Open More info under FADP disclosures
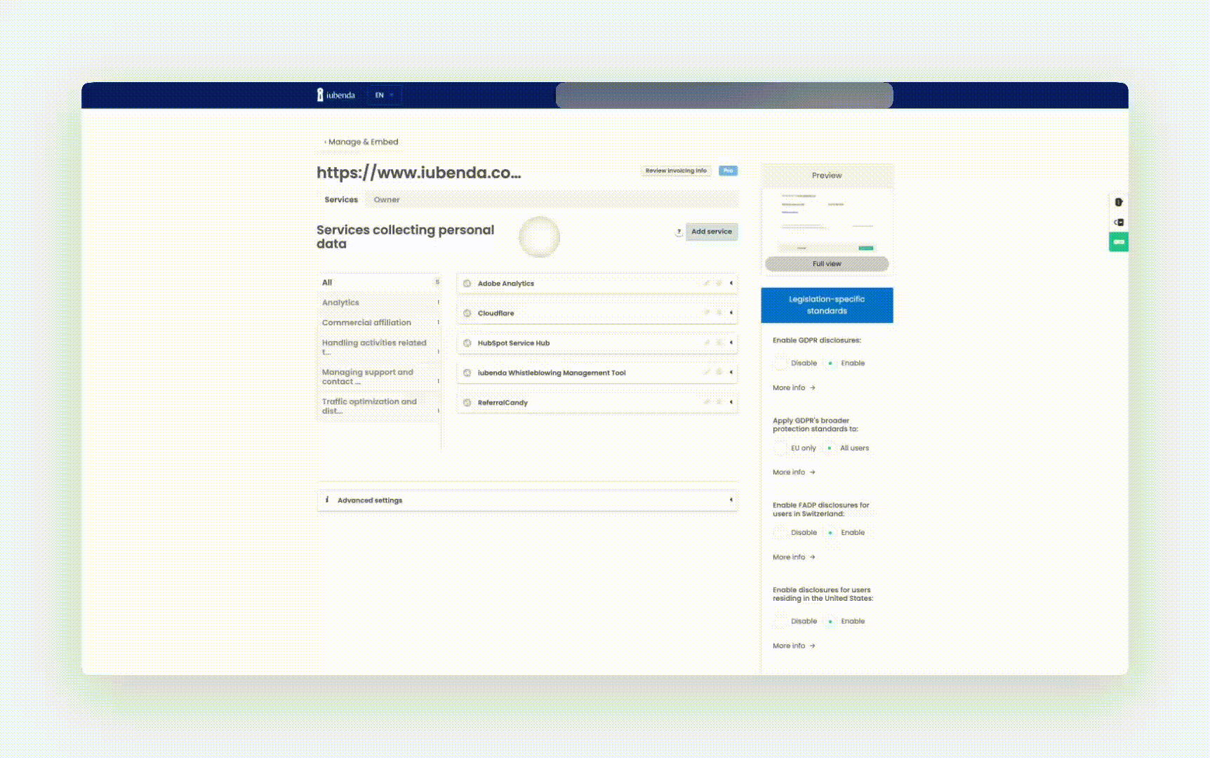1210x758 pixels. pyautogui.click(x=794, y=557)
